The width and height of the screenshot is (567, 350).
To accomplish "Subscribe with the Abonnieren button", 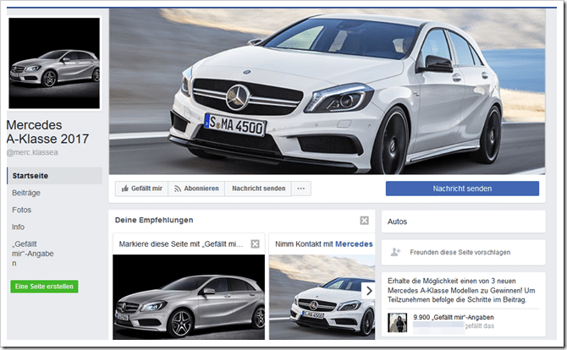I will click(196, 189).
